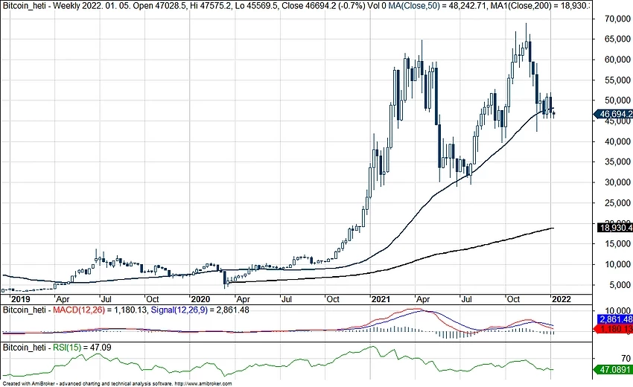Screen dimensions: 633x387
Task: Click the 18,930.4 moving average price tag
Action: tap(614, 227)
